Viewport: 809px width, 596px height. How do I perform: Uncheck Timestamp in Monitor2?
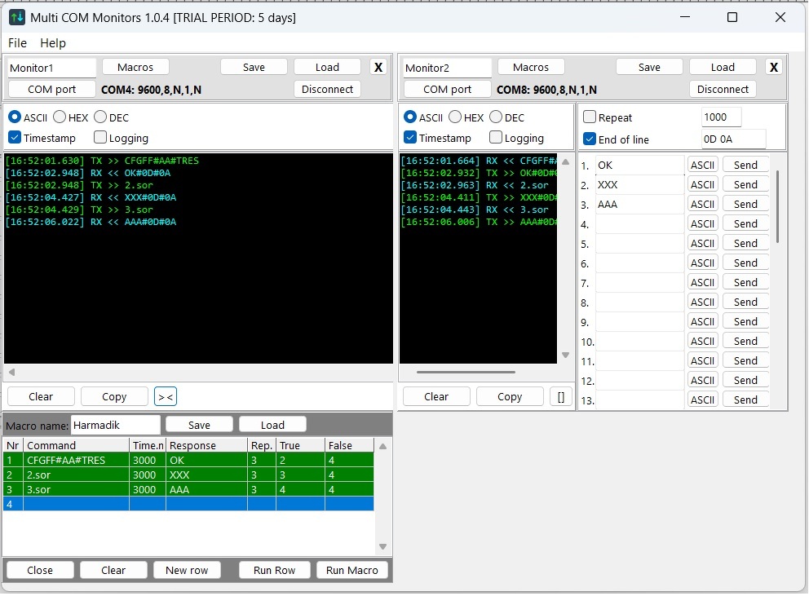point(410,138)
